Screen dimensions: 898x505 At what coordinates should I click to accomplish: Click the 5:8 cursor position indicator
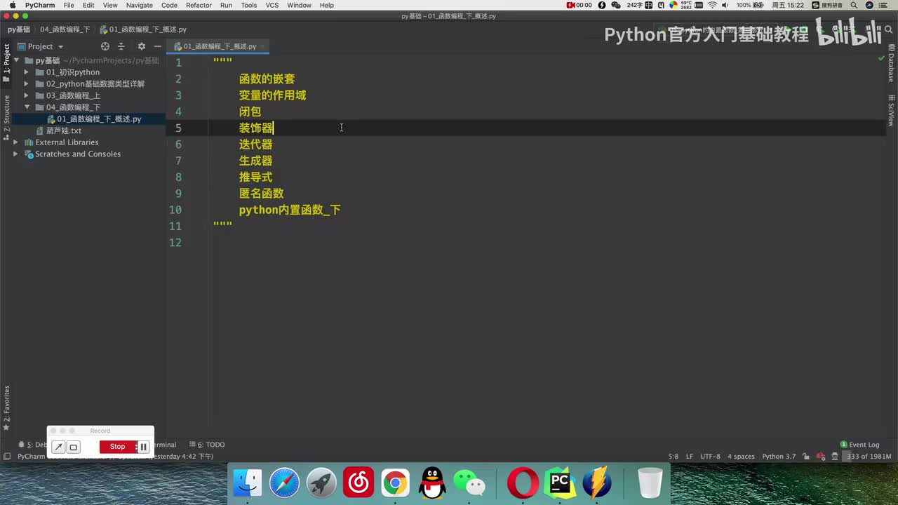click(673, 457)
